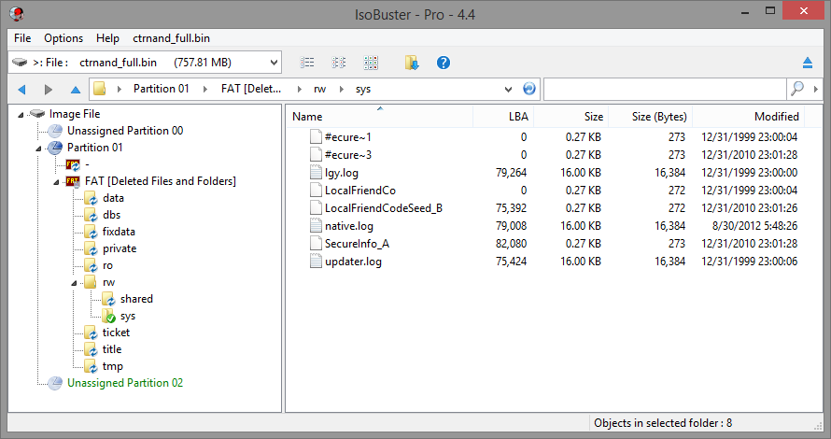Open the File menu
Image resolution: width=831 pixels, height=439 pixels.
[22, 38]
